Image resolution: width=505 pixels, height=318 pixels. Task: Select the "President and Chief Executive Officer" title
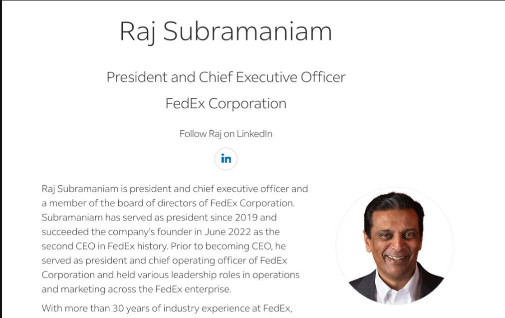click(x=226, y=77)
